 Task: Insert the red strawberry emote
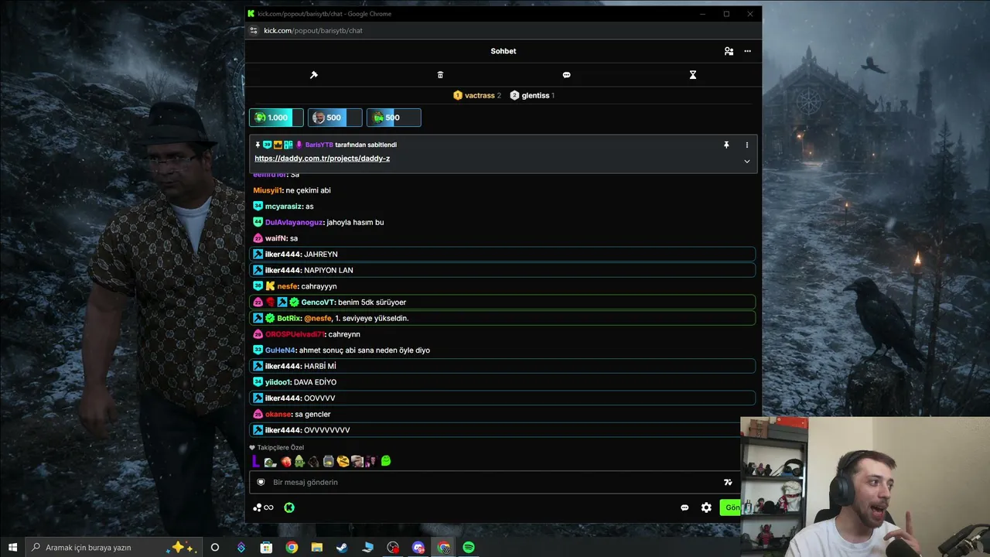coord(285,461)
